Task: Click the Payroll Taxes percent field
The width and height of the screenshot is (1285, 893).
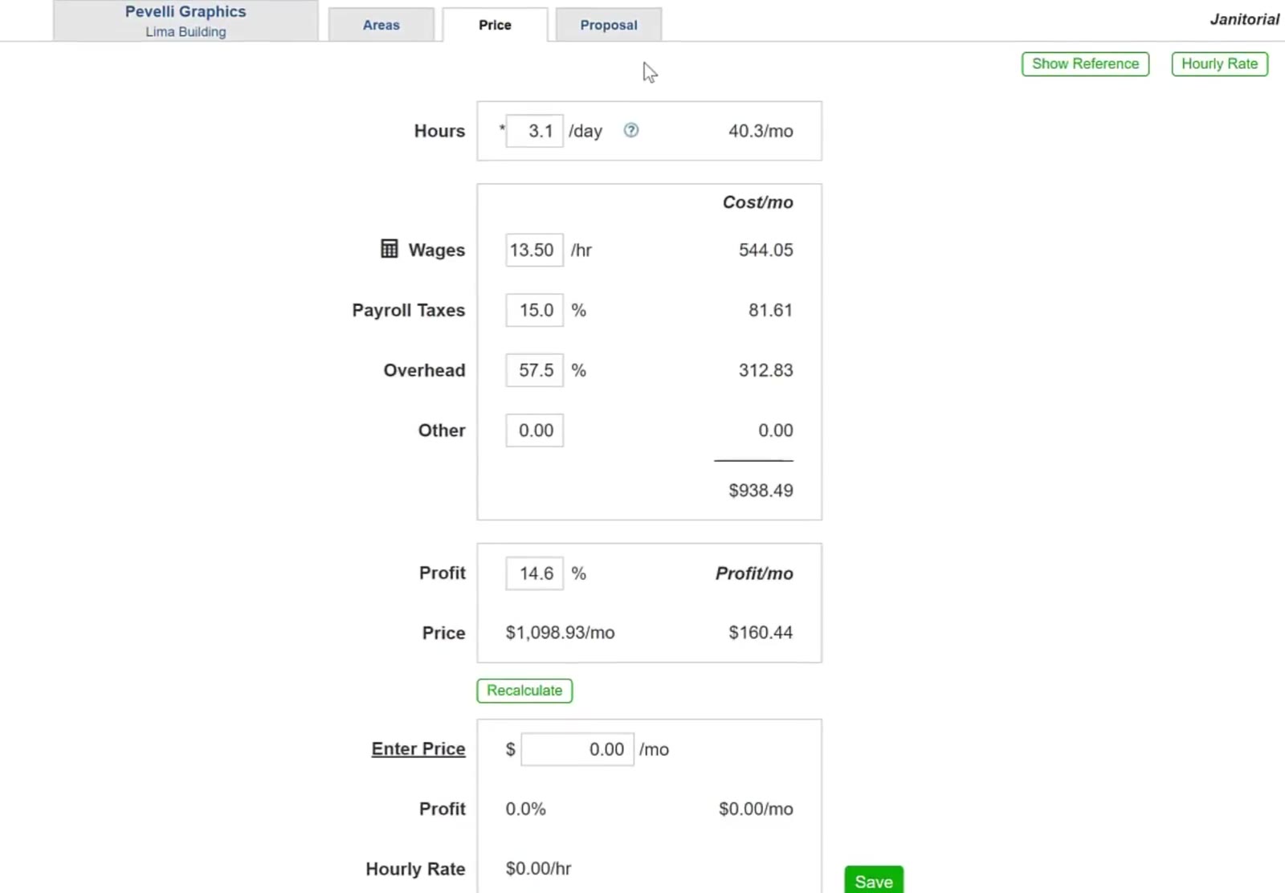Action: point(534,310)
